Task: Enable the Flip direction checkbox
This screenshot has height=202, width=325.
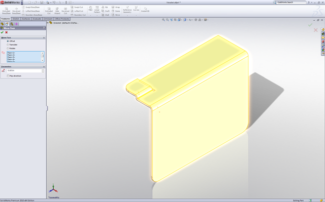Action: click(8, 76)
